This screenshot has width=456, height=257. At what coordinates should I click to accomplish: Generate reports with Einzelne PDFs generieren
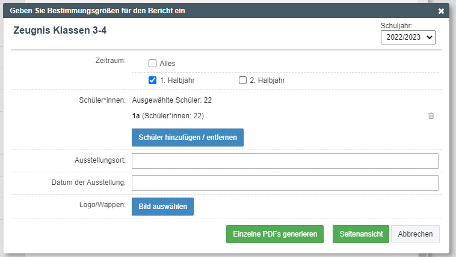point(275,234)
